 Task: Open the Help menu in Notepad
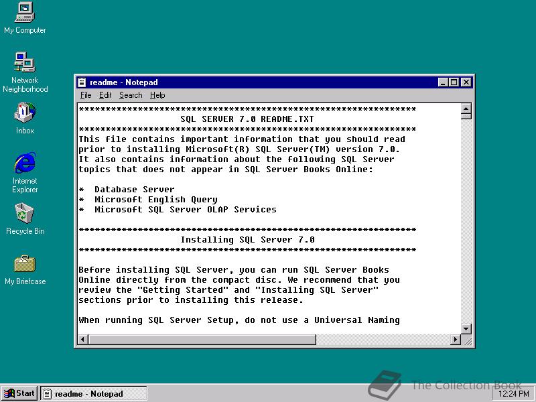[157, 95]
